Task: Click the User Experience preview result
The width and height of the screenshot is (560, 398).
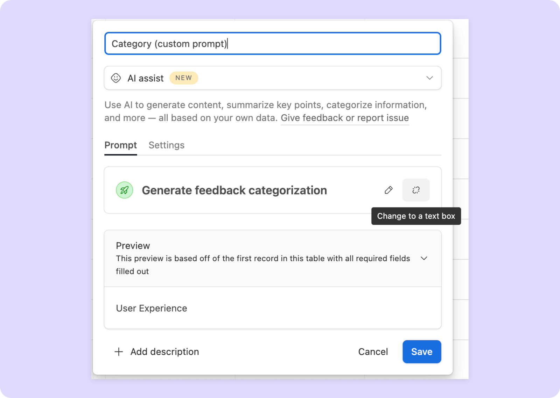Action: [x=152, y=308]
